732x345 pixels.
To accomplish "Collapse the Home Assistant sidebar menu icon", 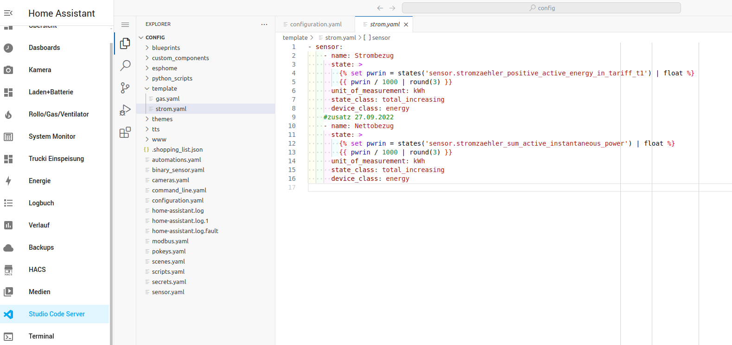I will point(8,13).
